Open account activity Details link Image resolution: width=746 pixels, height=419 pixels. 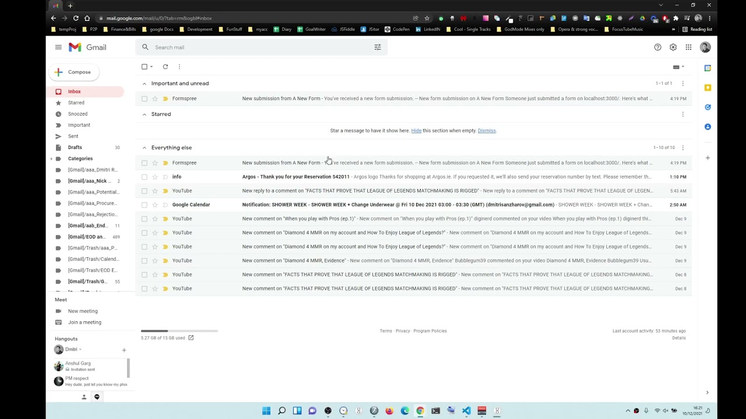[678, 338]
